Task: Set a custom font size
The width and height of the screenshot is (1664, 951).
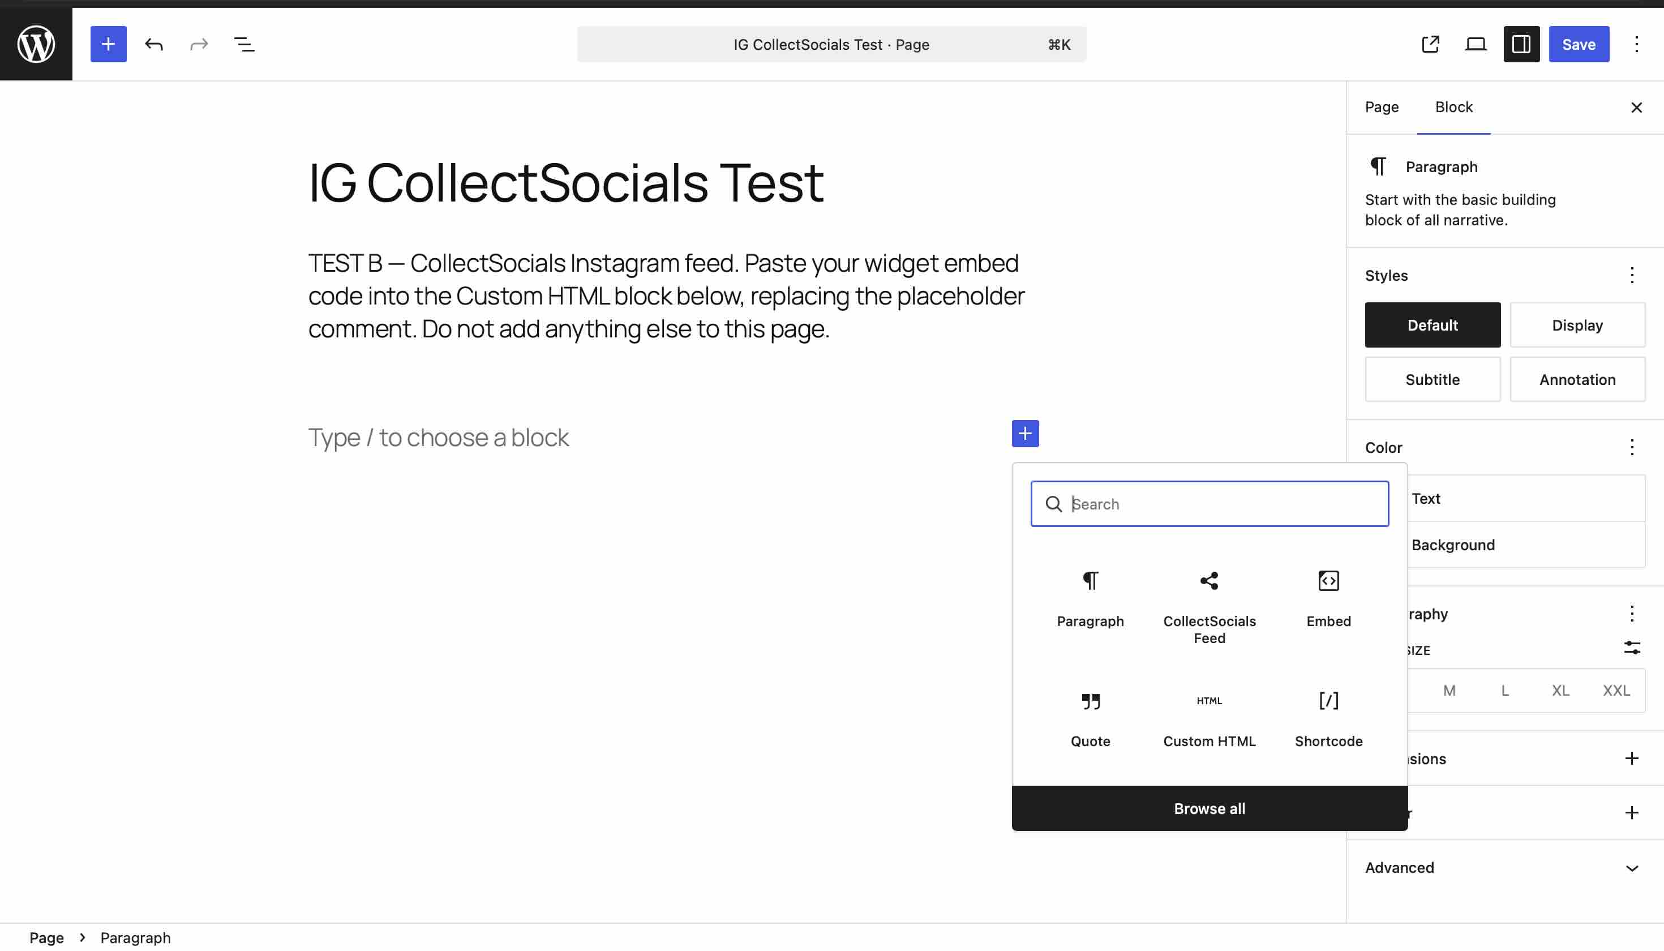Action: [x=1631, y=647]
